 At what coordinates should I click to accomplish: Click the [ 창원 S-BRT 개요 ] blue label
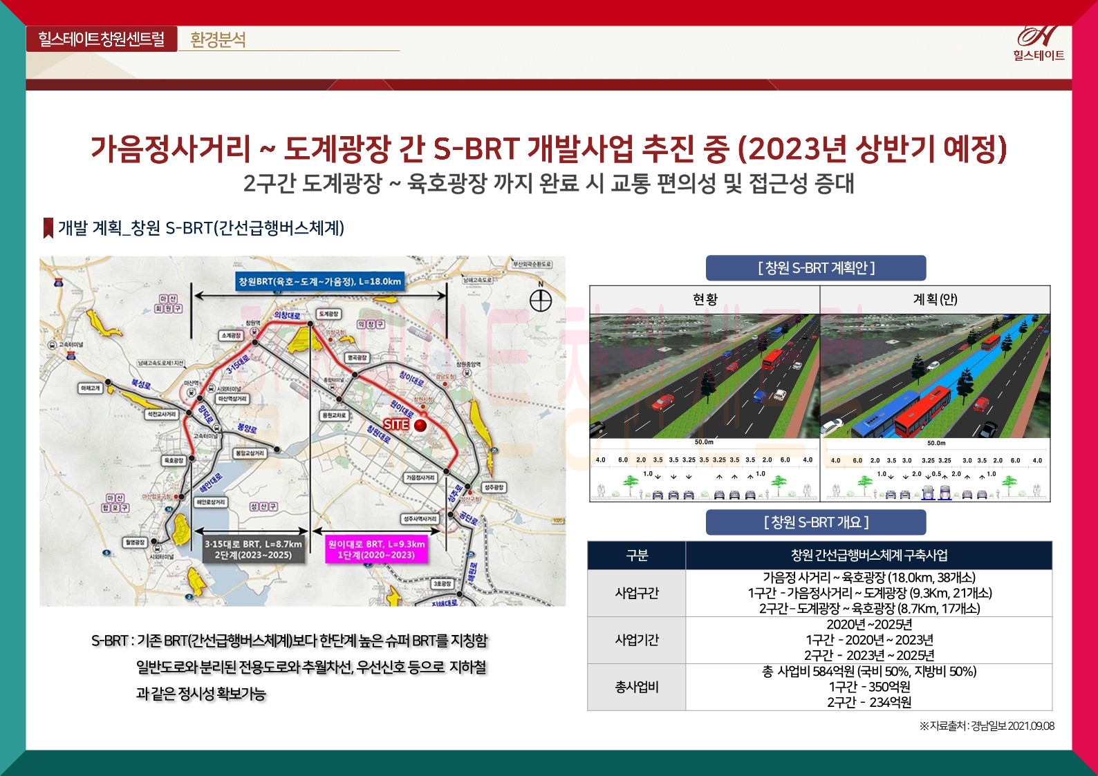click(816, 522)
